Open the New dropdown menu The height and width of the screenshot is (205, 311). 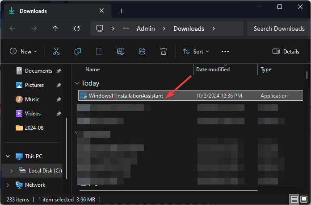pos(23,51)
